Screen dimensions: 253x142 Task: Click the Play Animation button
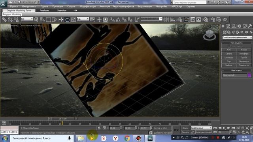pos(224,128)
